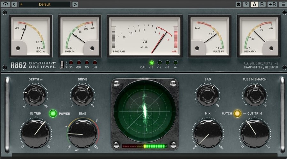Click the round settings icon left of the question mark
287x159 pixels.
(x=238, y=4)
